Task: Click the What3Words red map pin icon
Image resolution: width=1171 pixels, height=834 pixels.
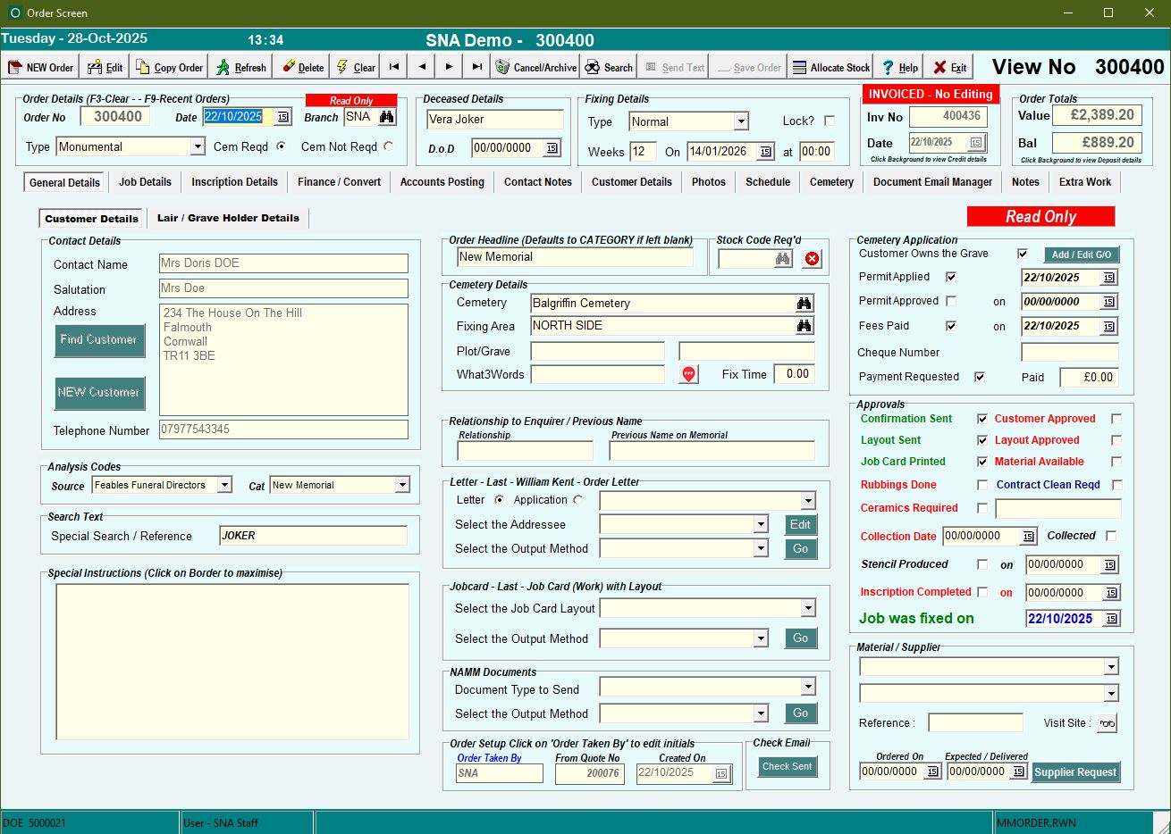Action: coord(688,374)
